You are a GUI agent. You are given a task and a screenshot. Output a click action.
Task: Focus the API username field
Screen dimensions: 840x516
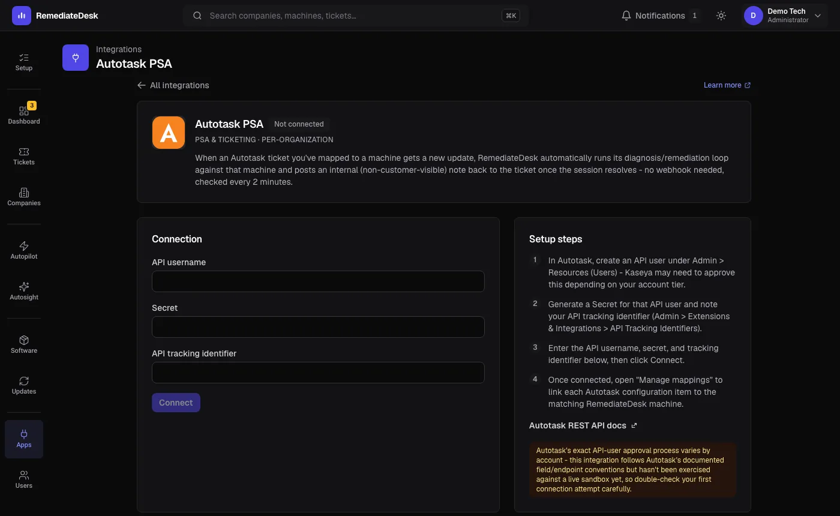[x=318, y=281]
